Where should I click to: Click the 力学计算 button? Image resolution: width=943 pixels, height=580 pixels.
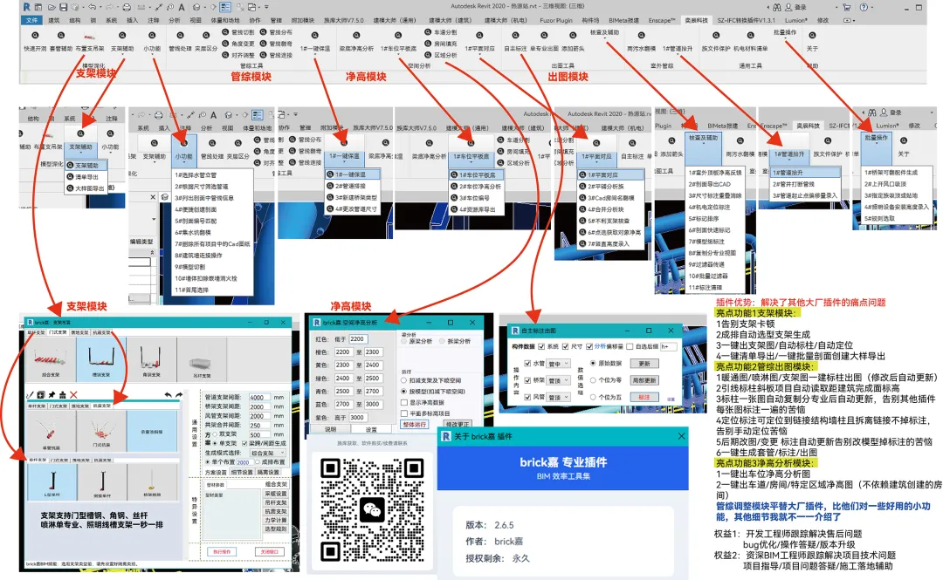[x=275, y=520]
